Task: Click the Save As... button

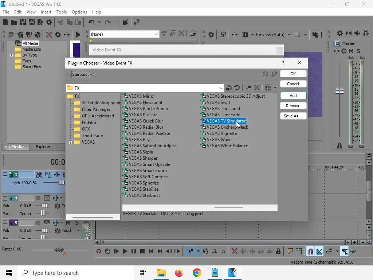Action: (x=293, y=116)
